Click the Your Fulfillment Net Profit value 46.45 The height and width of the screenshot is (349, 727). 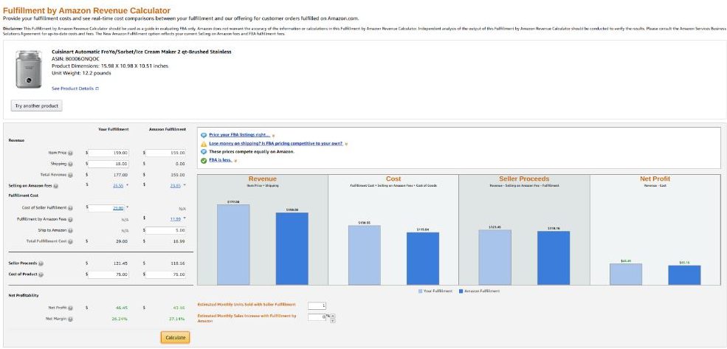point(122,308)
